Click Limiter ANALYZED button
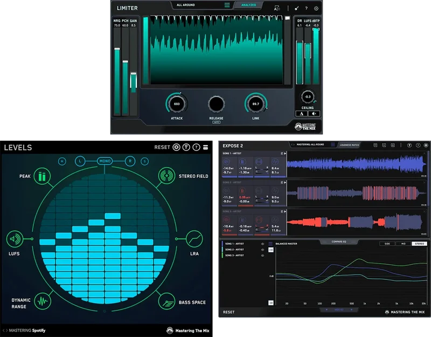 [248, 5]
